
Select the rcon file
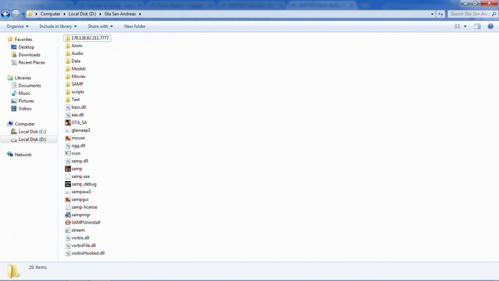(72, 153)
